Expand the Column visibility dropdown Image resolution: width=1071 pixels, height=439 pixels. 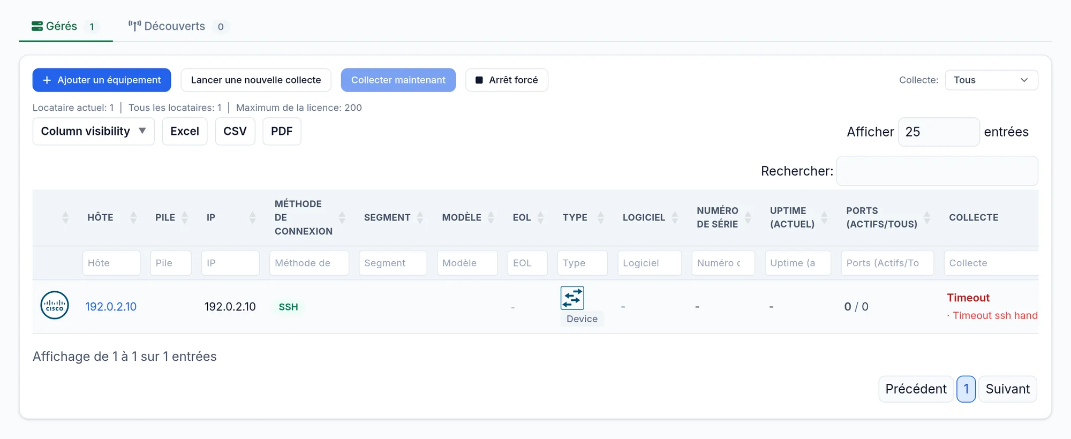pos(94,131)
